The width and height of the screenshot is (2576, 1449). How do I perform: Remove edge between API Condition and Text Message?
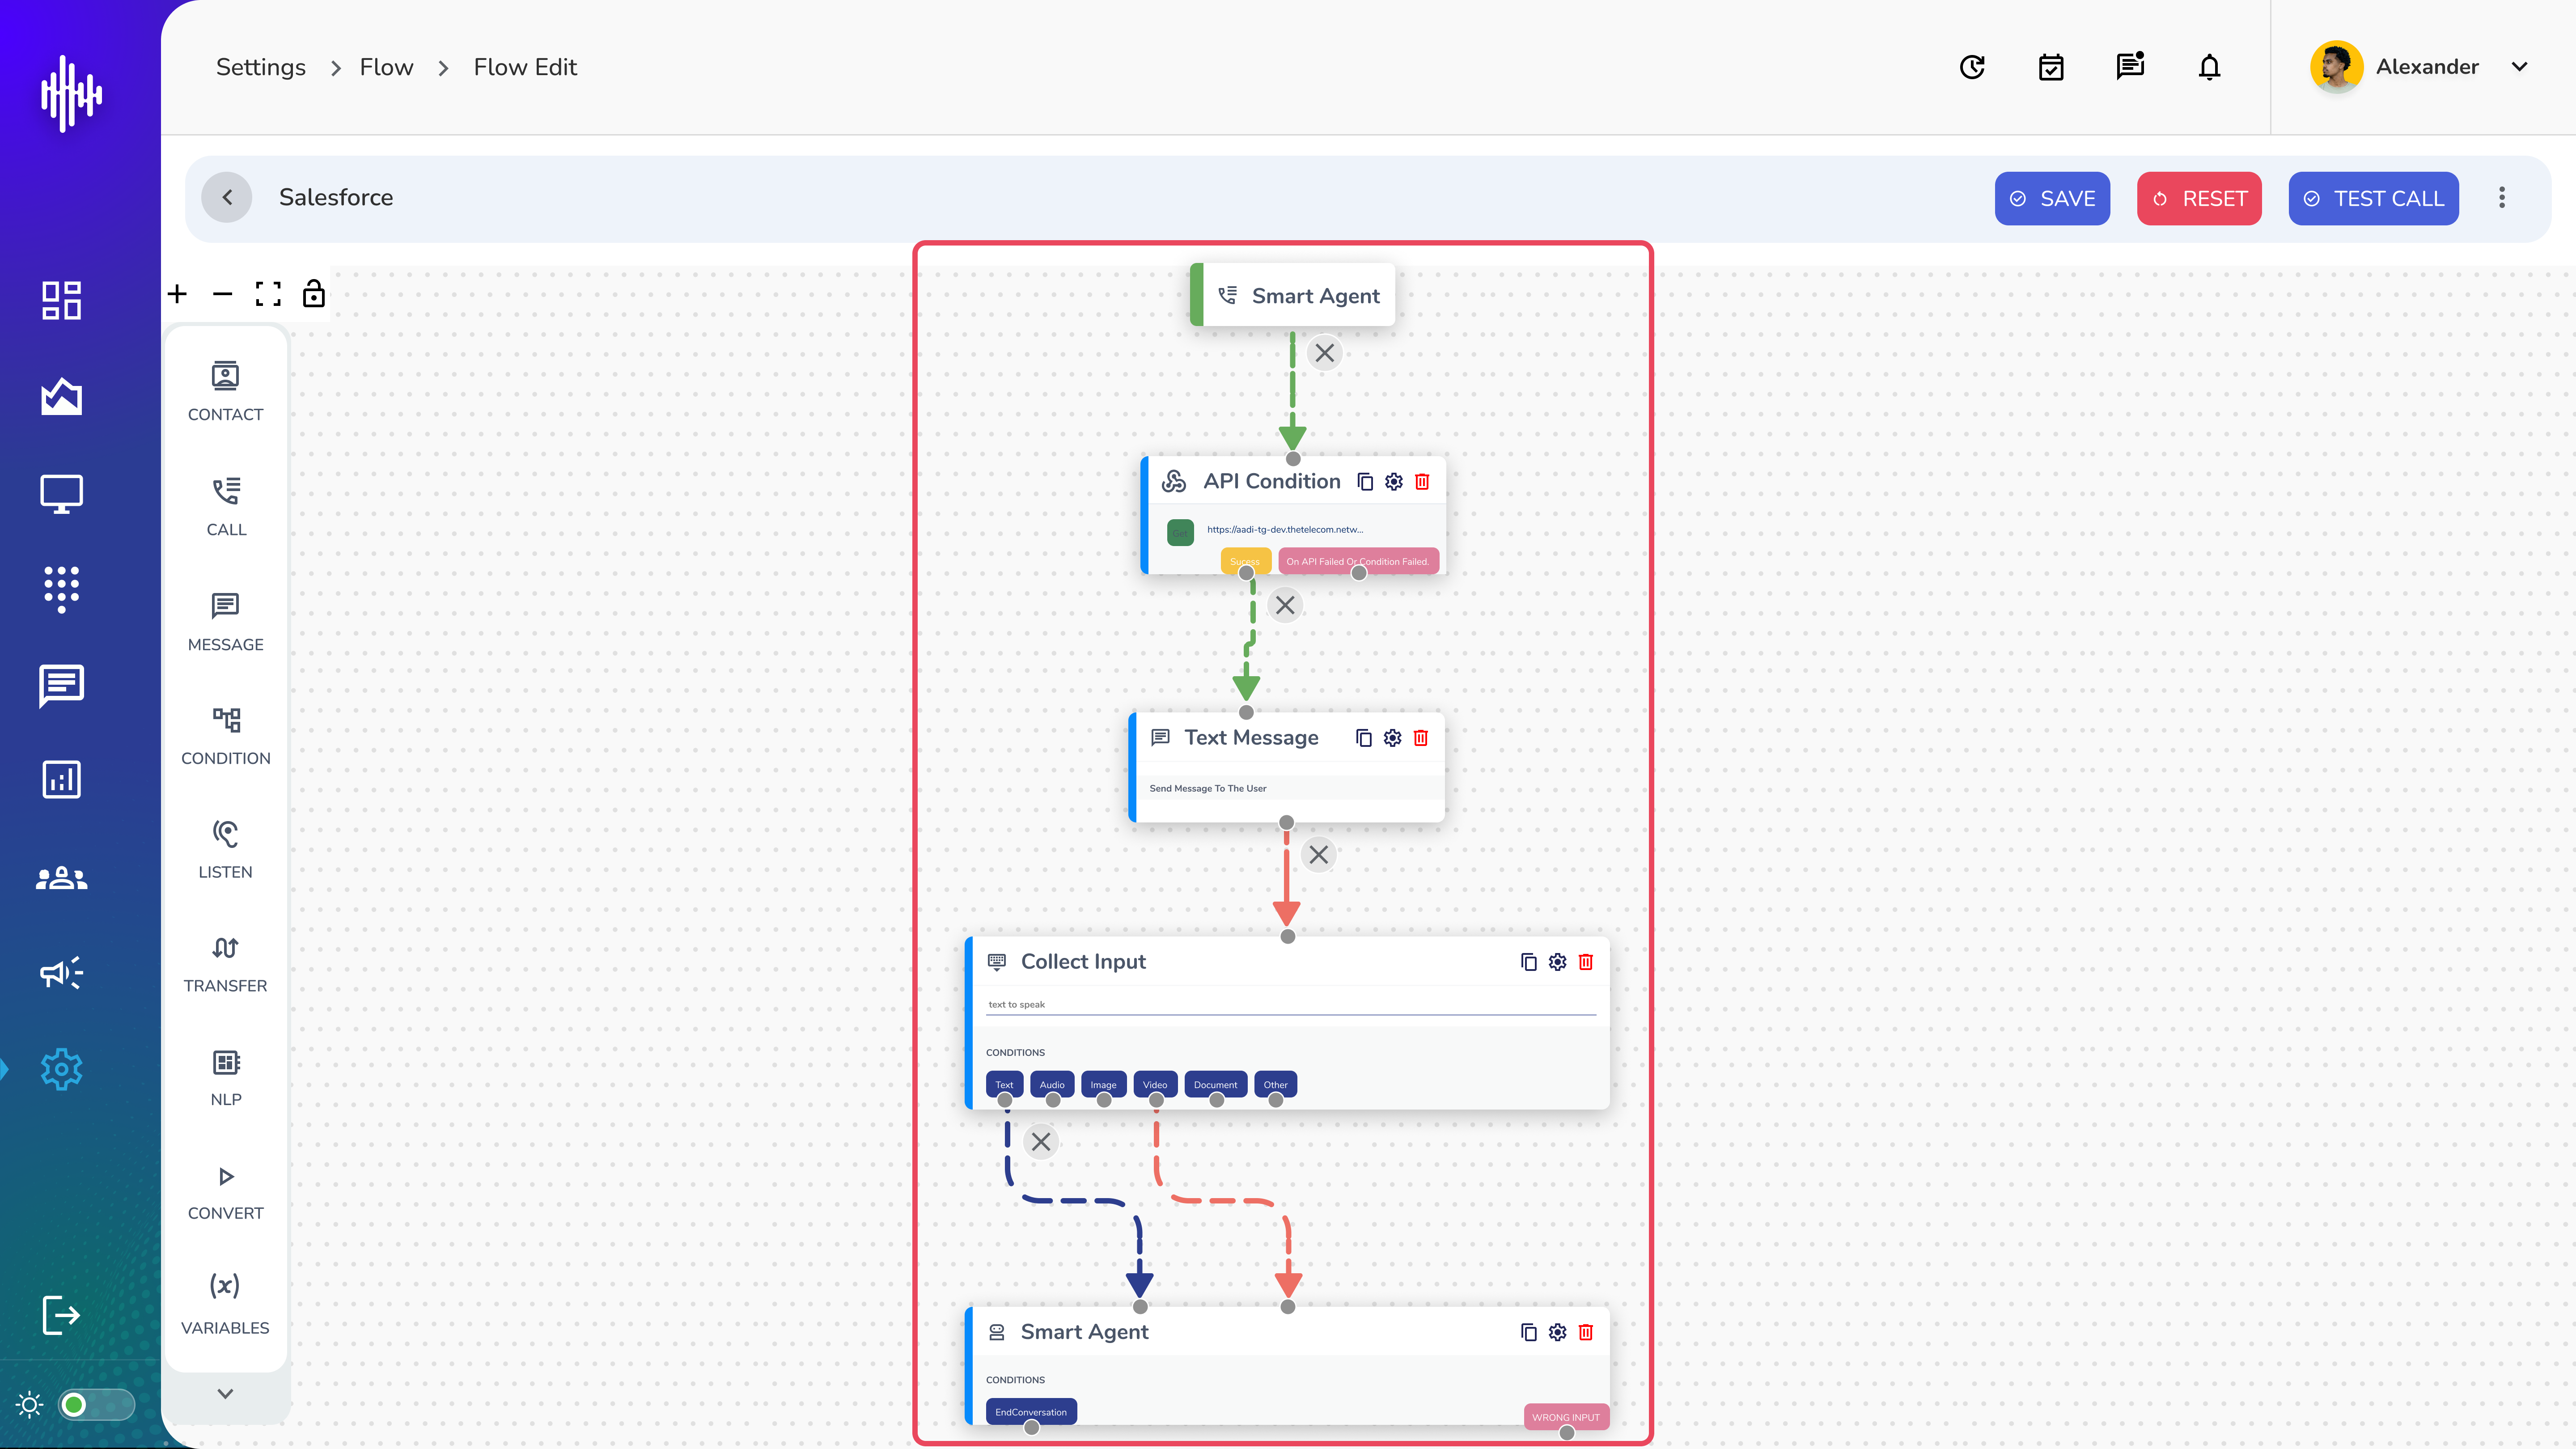point(1285,605)
